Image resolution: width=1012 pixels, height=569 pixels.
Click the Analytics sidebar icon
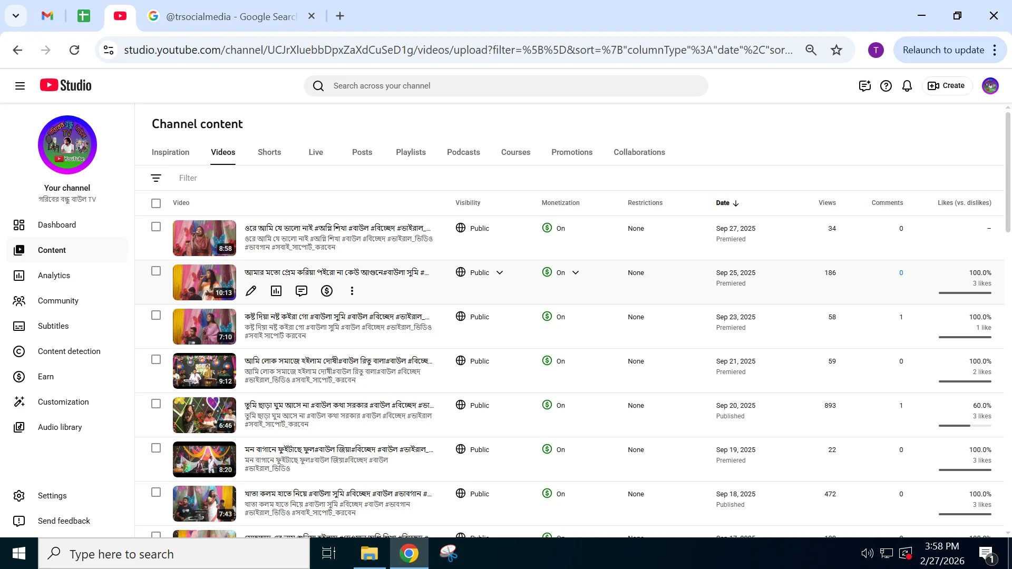(x=19, y=276)
